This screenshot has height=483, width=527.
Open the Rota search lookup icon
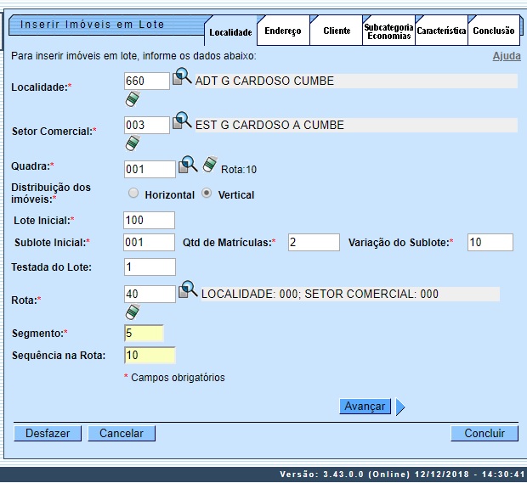(x=188, y=291)
